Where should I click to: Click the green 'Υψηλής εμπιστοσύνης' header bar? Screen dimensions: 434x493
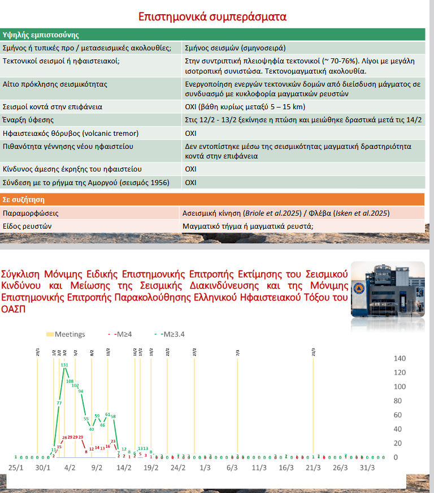click(212, 35)
